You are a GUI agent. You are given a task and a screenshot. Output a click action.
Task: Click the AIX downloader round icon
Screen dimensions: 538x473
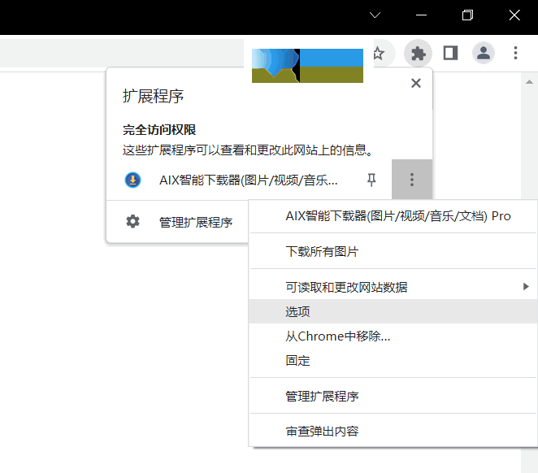click(x=132, y=180)
